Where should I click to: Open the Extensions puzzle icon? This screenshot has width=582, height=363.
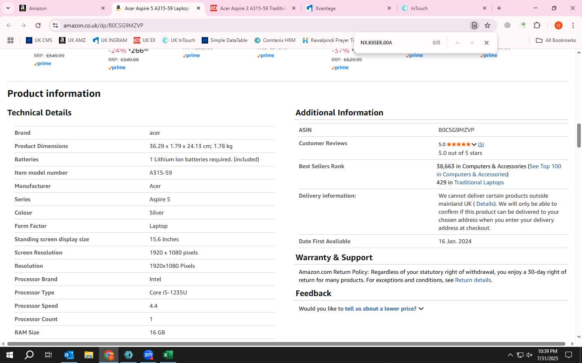pyautogui.click(x=537, y=25)
